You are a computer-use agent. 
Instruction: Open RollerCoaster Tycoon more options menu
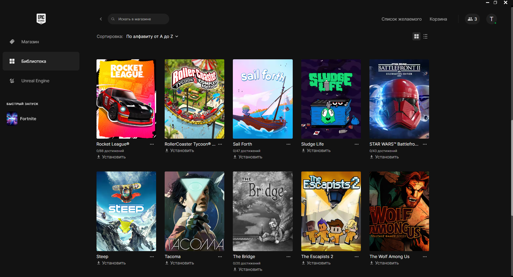(x=220, y=144)
